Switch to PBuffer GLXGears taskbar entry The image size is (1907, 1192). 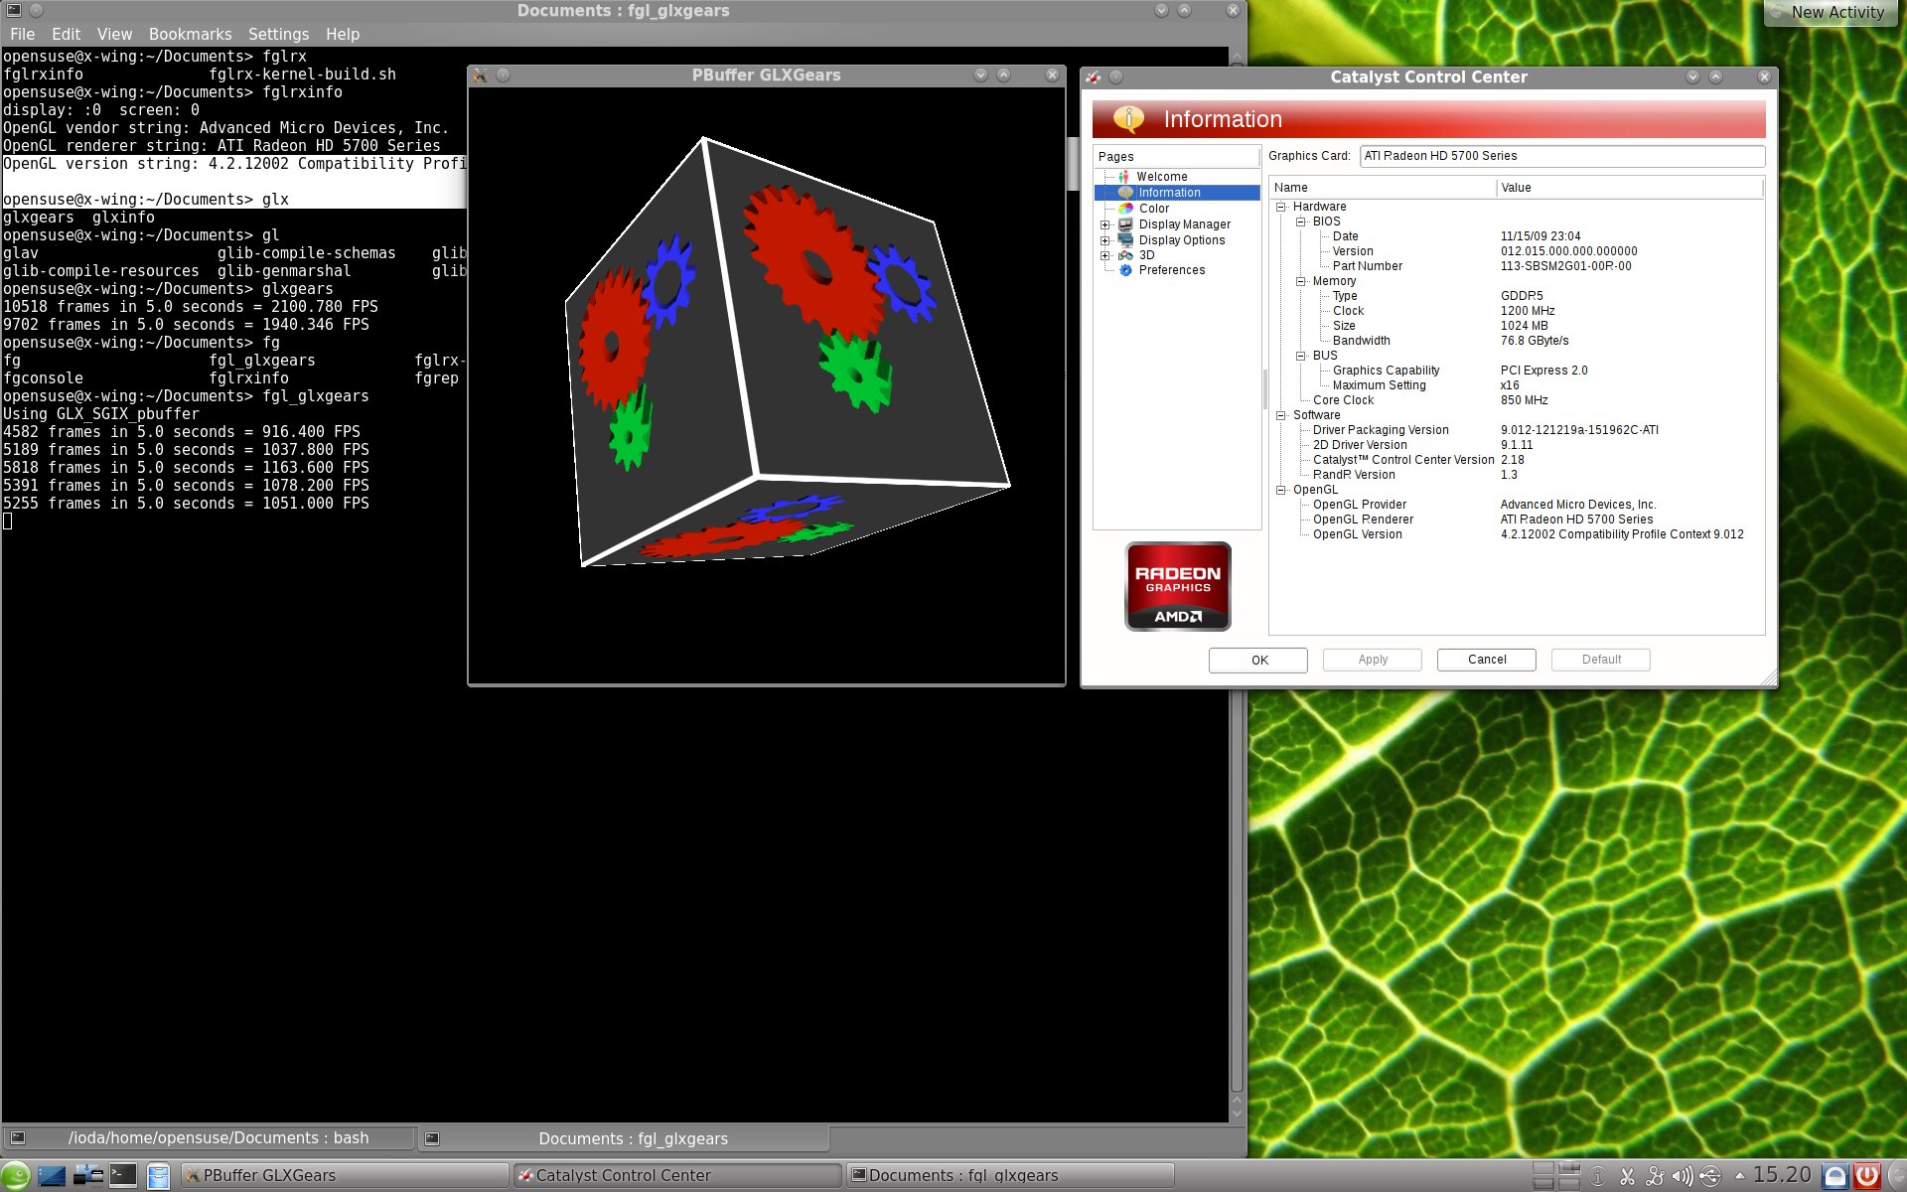[345, 1176]
